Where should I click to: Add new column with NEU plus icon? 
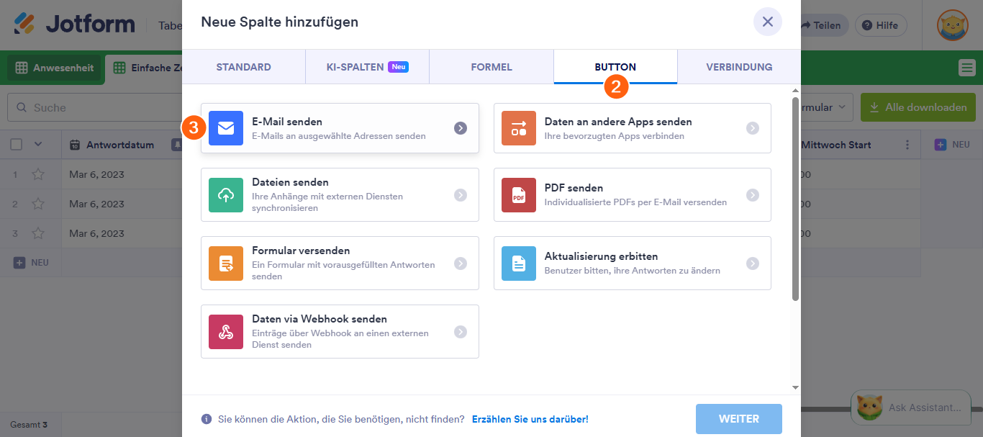951,145
